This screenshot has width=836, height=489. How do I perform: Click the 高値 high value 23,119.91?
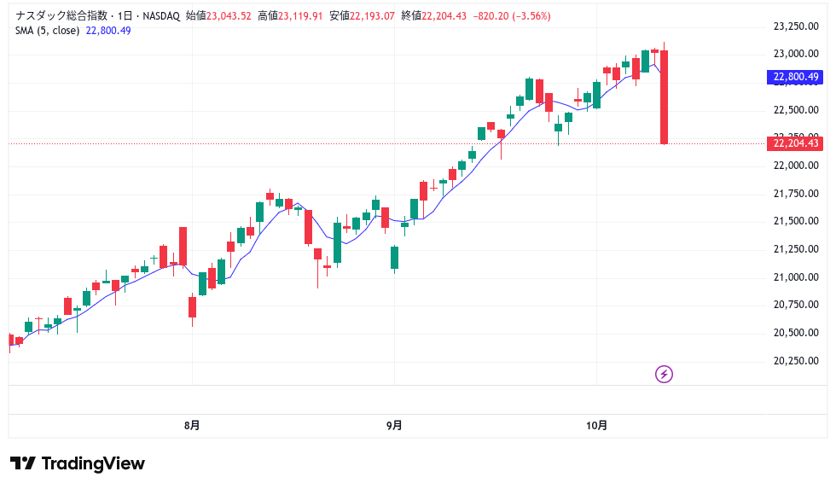(302, 16)
